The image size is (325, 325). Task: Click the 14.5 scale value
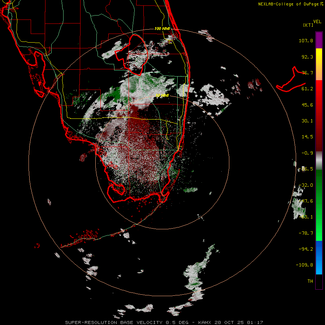point(307,137)
